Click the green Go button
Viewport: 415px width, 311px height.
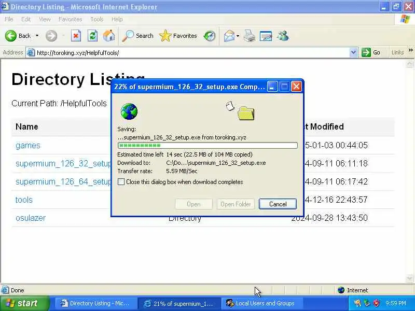pyautogui.click(x=371, y=52)
